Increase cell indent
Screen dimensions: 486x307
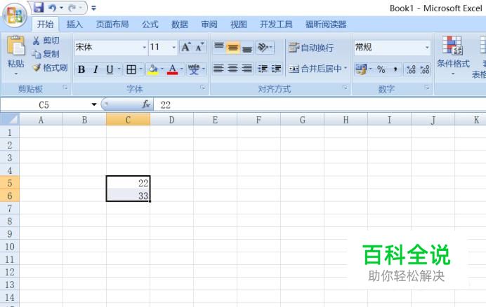276,69
